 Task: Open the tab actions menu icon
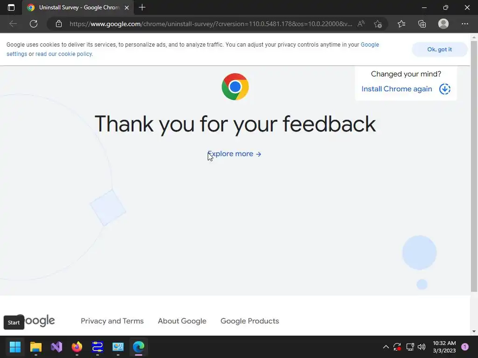(11, 7)
